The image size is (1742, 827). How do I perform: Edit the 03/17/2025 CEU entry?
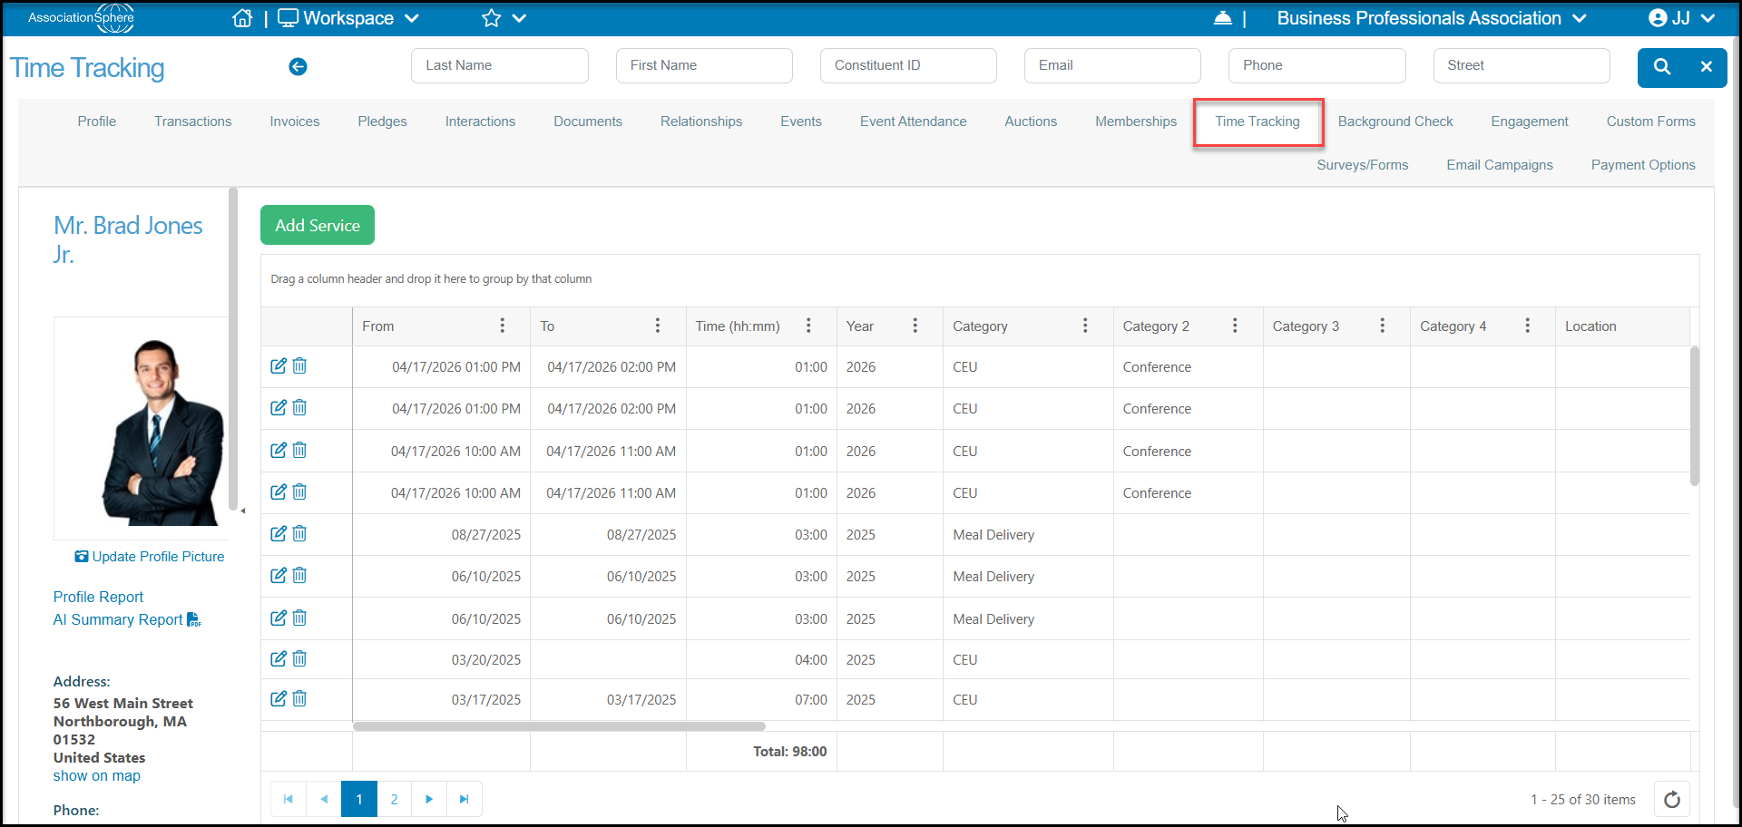pos(279,699)
